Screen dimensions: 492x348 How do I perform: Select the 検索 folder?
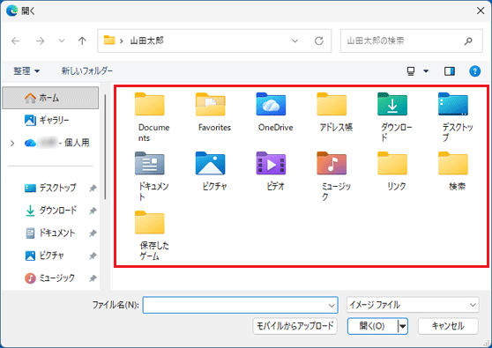coord(453,164)
